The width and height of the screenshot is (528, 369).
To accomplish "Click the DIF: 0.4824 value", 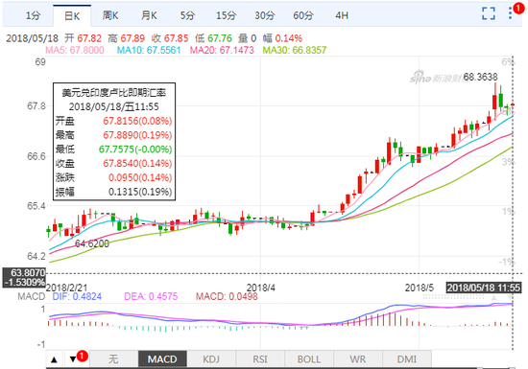I will tap(77, 296).
